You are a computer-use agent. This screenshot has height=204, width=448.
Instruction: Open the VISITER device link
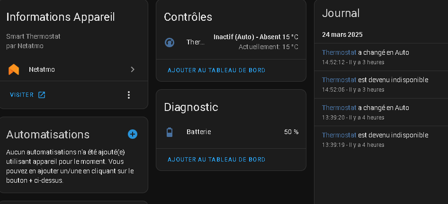point(22,95)
